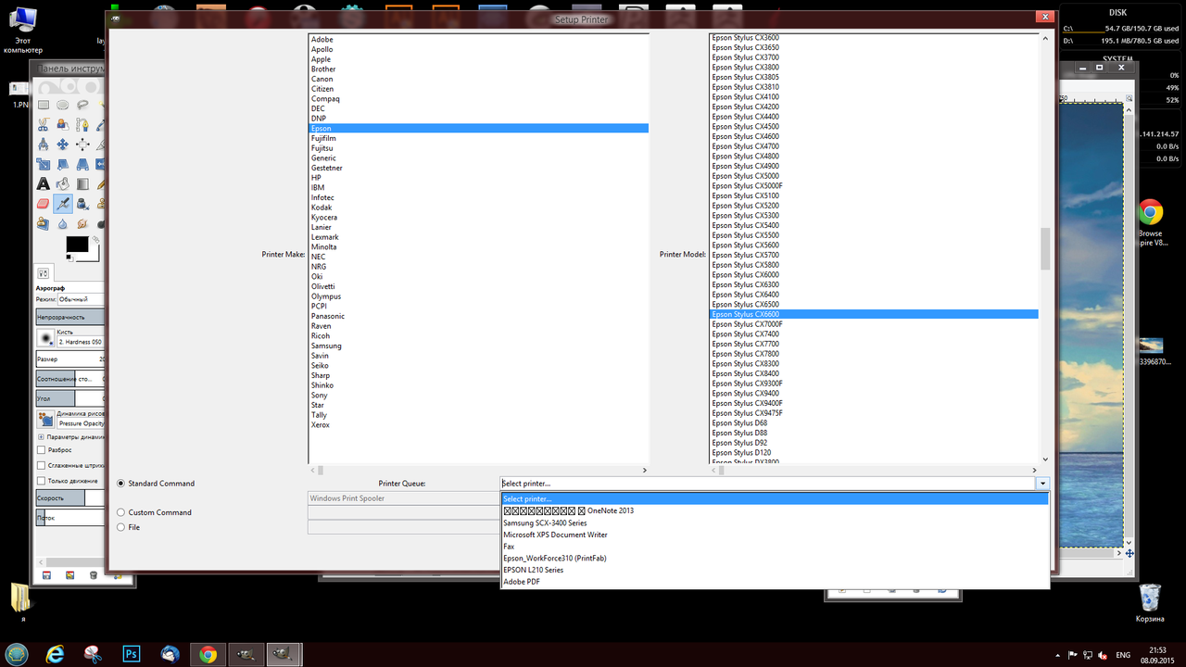The image size is (1186, 667).
Task: Select Xerox in Printer Make list
Action: click(x=479, y=424)
